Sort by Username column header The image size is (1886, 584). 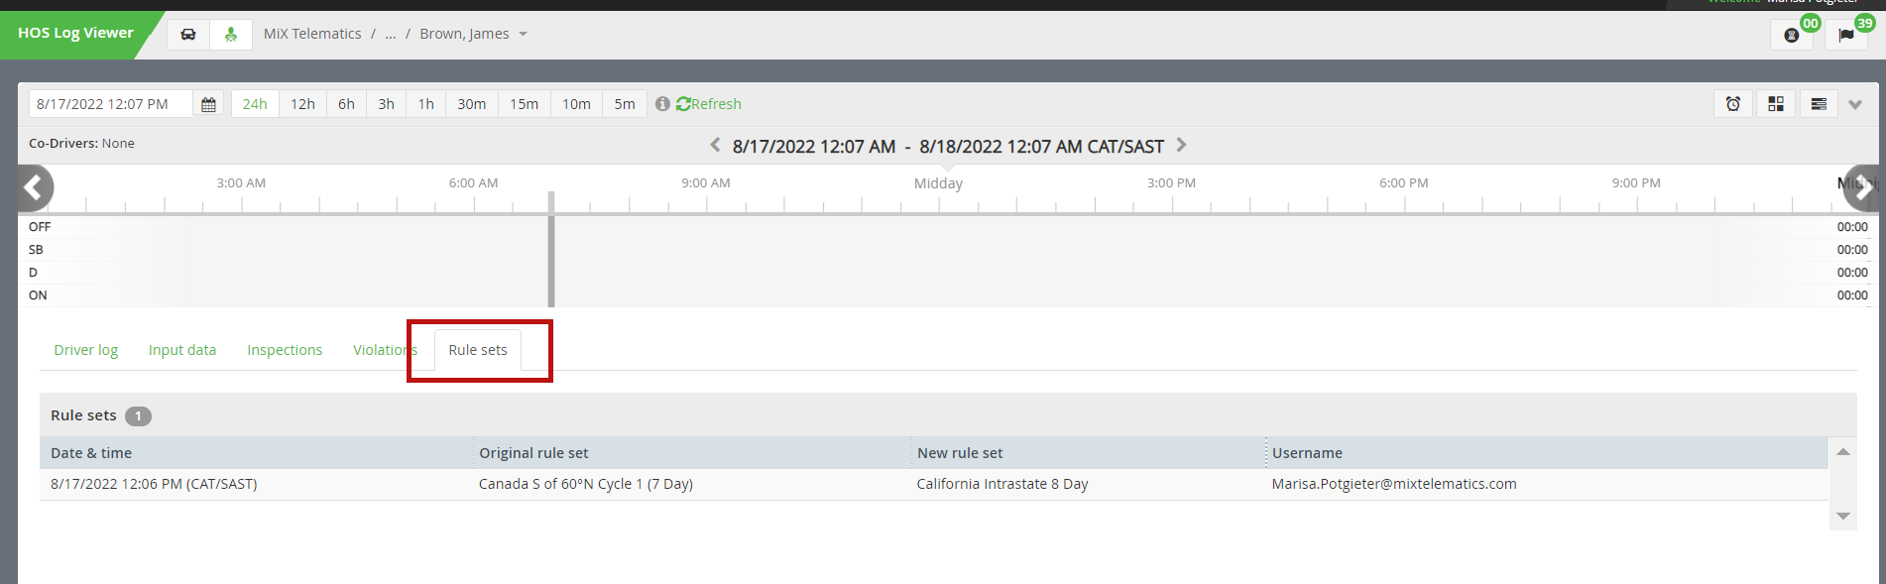click(1547, 453)
